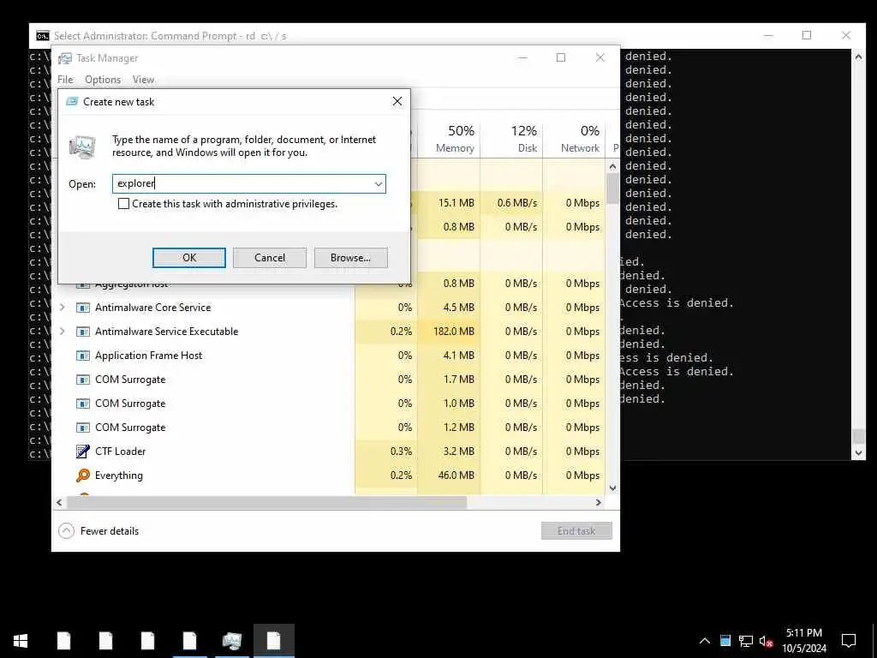877x658 pixels.
Task: Click the Task Manager horizontal scroll right arrow
Action: click(599, 503)
